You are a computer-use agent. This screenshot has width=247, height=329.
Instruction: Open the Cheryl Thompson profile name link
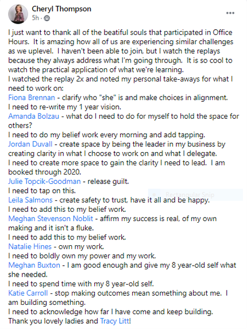point(61,9)
